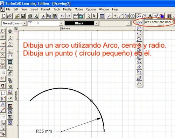Cut the selection with the scissors icon
Viewport: 175px width, 138px height.
pyautogui.click(x=43, y=16)
